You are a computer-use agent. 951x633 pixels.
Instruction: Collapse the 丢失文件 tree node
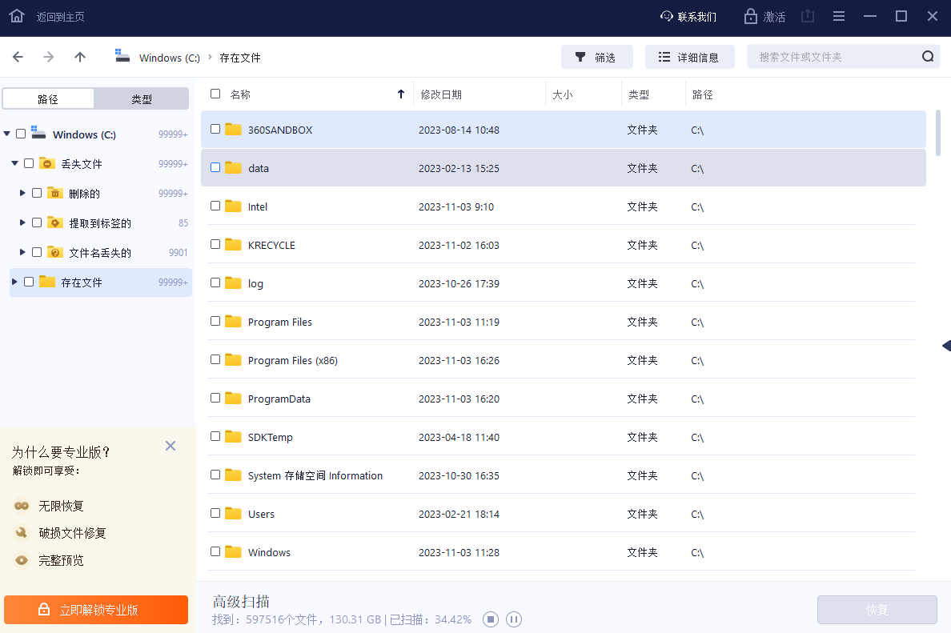click(14, 162)
